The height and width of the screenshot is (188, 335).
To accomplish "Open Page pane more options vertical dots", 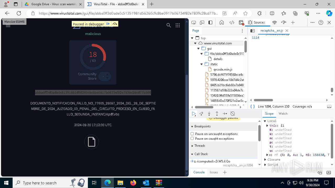I will point(242,31).
